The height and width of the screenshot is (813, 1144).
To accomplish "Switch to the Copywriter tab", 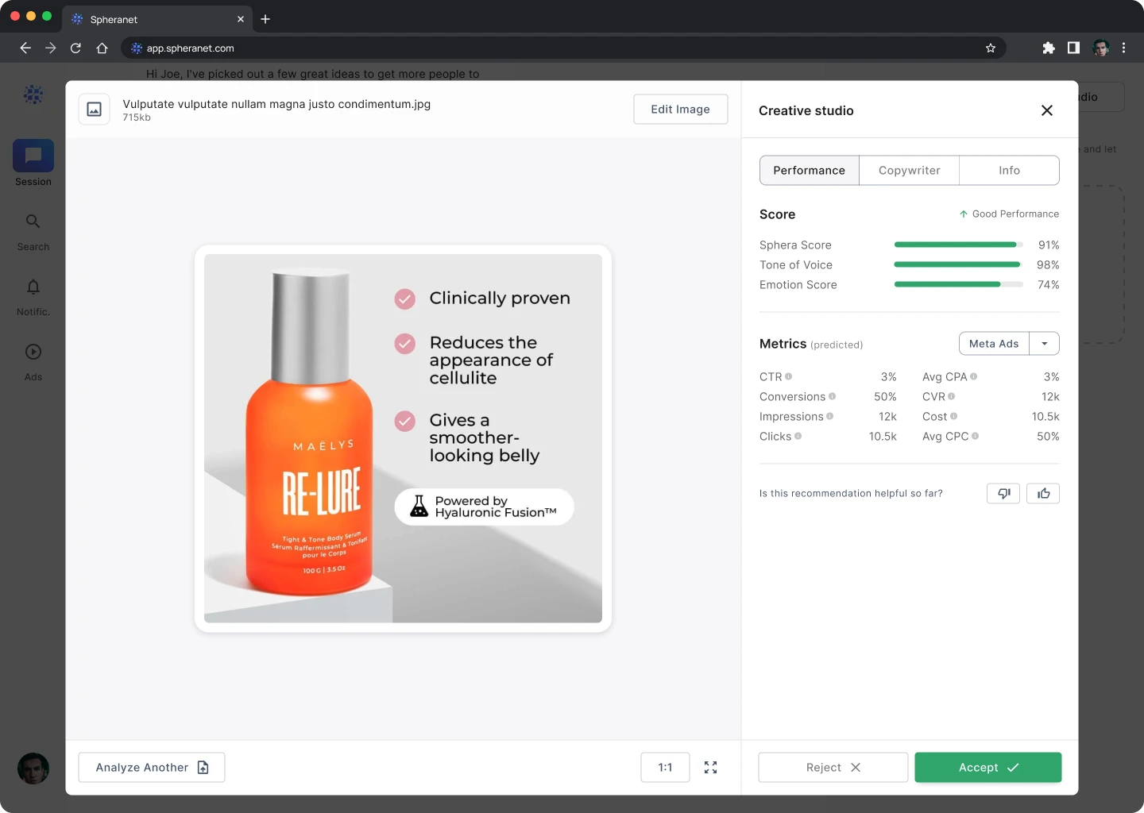I will 909,170.
